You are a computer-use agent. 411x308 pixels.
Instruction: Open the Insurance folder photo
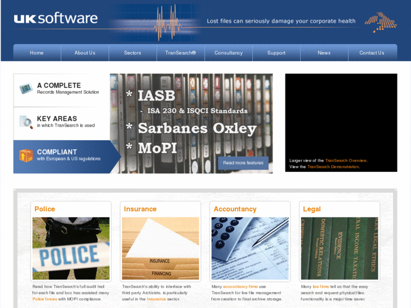click(x=161, y=248)
